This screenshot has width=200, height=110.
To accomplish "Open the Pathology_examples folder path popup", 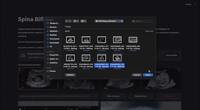I will pos(109,21).
